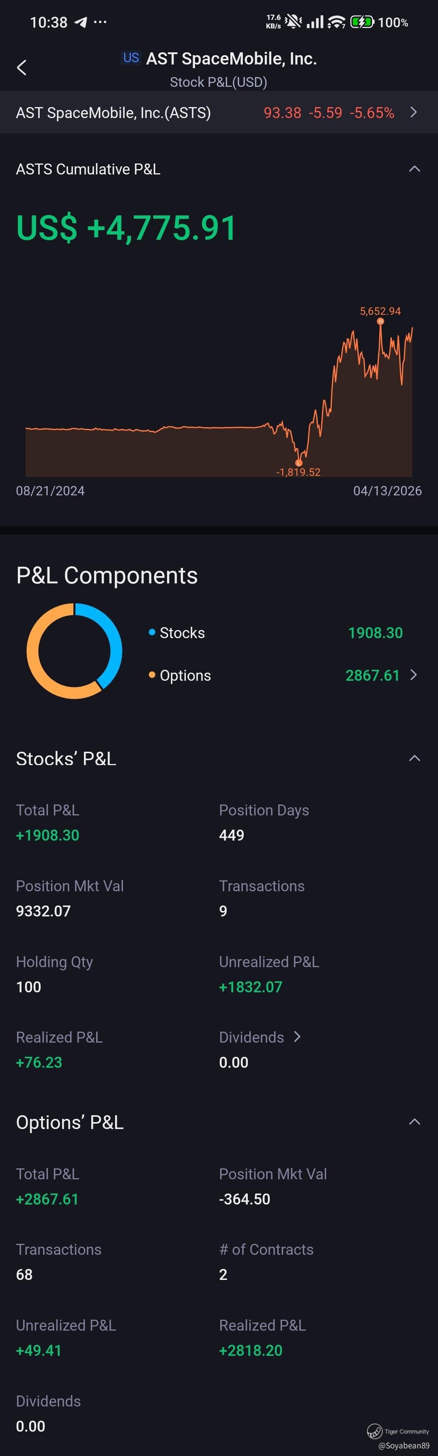The height and width of the screenshot is (1456, 438).
Task: Collapse the Stocks' P&L section
Action: click(414, 759)
